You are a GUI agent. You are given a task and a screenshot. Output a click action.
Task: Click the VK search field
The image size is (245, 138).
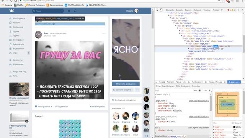tap(48, 11)
